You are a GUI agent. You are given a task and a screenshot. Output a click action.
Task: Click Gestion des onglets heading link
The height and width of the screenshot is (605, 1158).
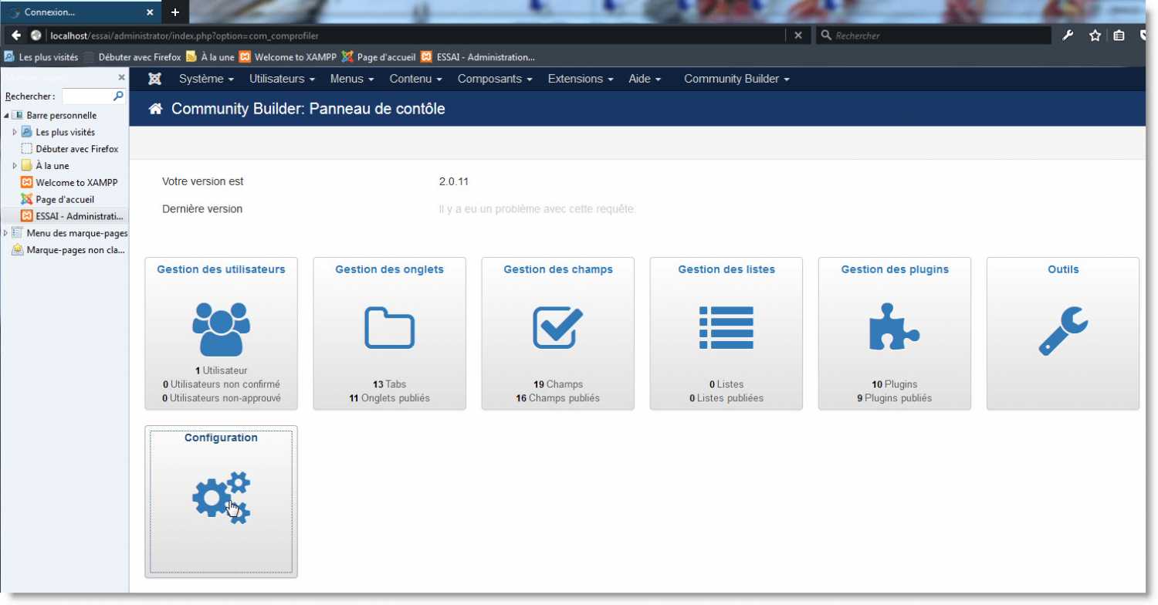[x=389, y=269]
